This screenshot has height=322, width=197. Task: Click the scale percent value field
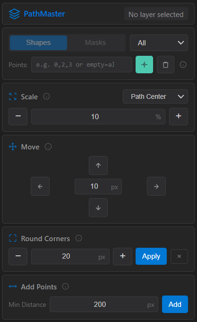coord(98,116)
